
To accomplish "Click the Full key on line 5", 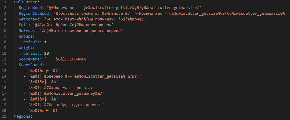I will (x=23, y=25).
